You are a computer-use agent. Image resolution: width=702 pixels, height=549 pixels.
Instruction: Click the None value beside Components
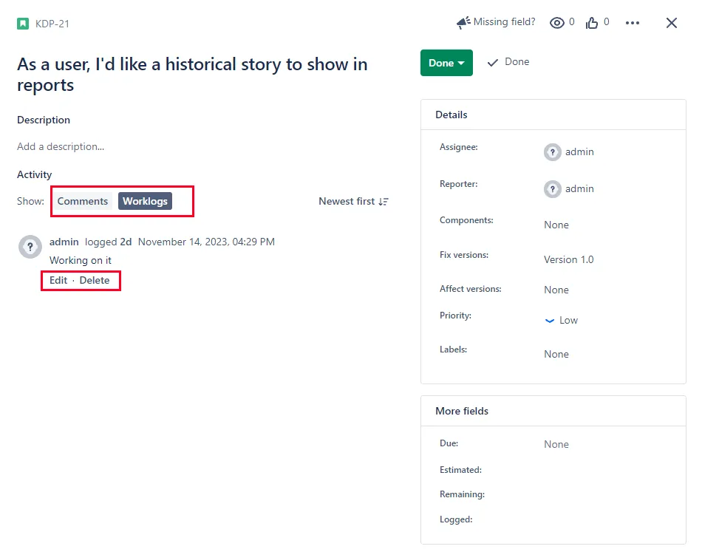[x=556, y=225]
